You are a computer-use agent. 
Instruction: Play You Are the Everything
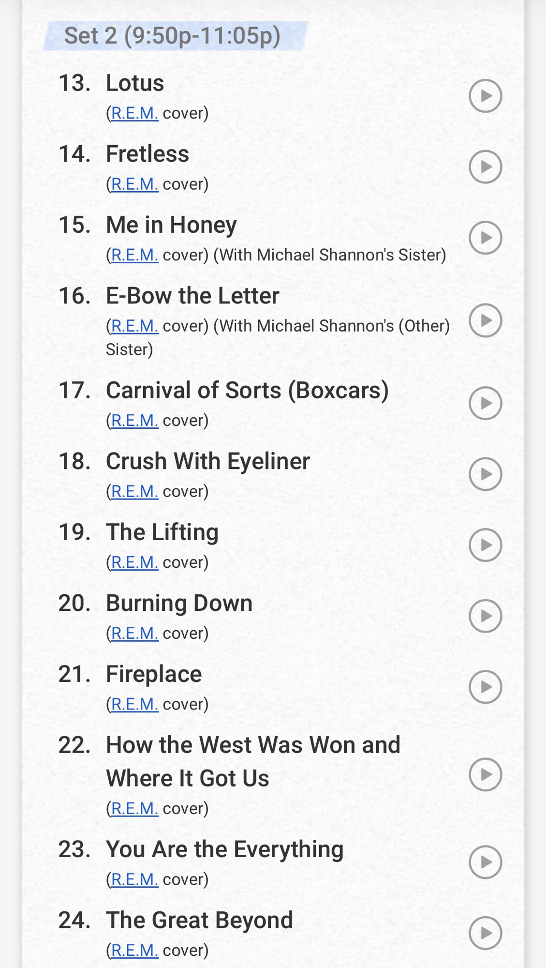click(485, 862)
